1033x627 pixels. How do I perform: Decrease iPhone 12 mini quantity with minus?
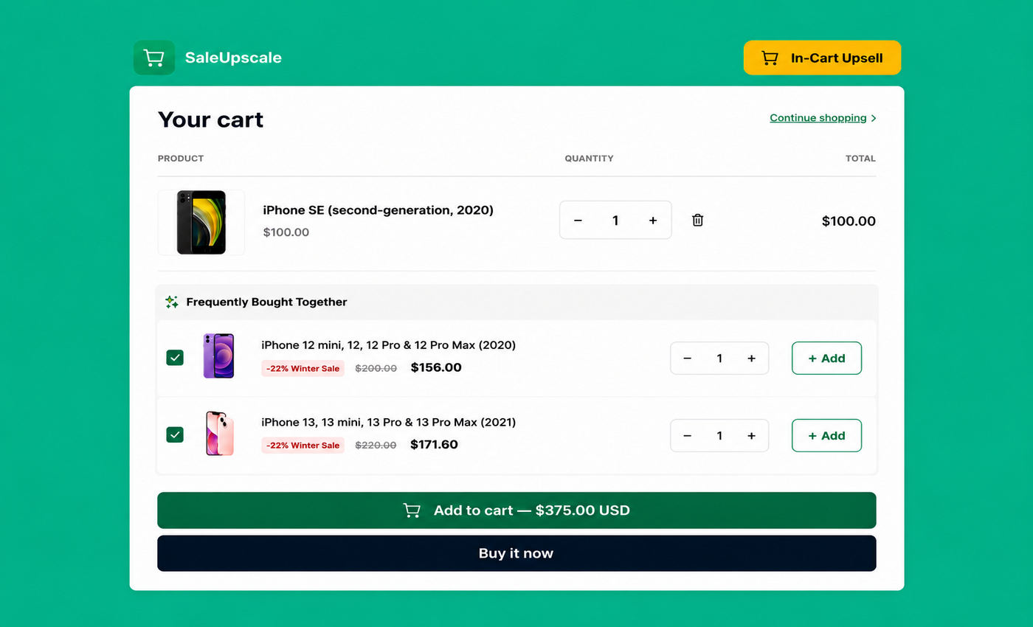[687, 358]
